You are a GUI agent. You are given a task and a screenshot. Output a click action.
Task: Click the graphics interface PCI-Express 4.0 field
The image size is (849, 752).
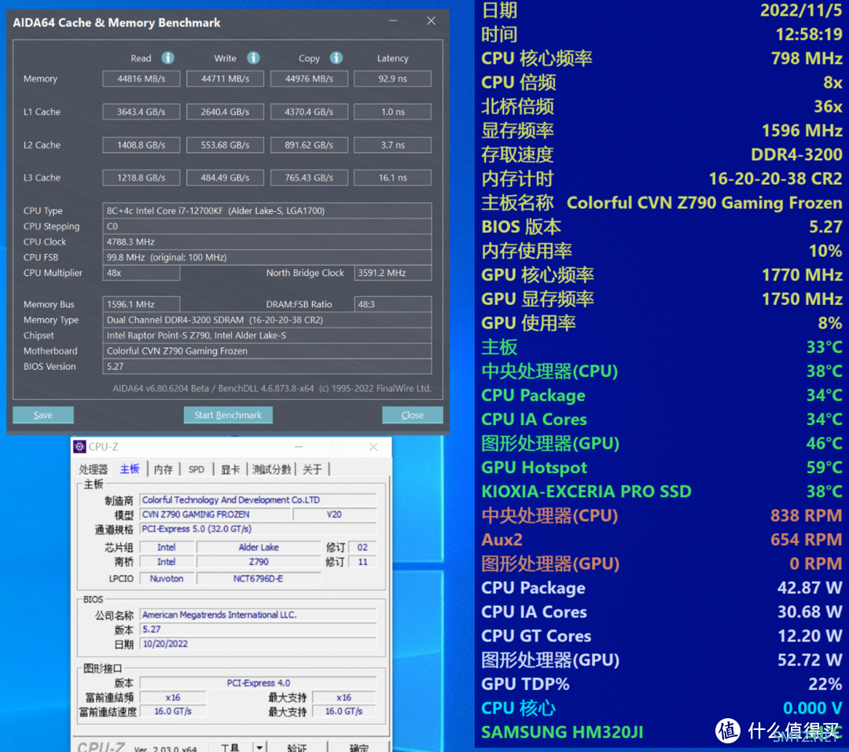coord(258,683)
